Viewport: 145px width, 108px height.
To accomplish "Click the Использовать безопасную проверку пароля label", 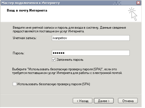I will pyautogui.click(x=54, y=84).
